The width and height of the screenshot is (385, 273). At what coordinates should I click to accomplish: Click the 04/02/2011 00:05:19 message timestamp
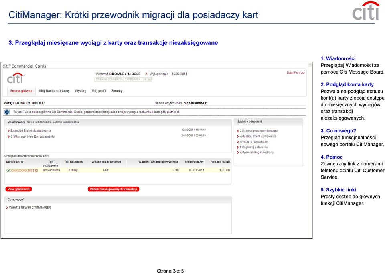click(x=194, y=136)
